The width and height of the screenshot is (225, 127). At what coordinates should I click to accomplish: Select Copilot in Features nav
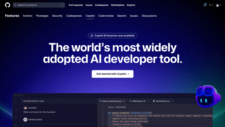[90, 16]
